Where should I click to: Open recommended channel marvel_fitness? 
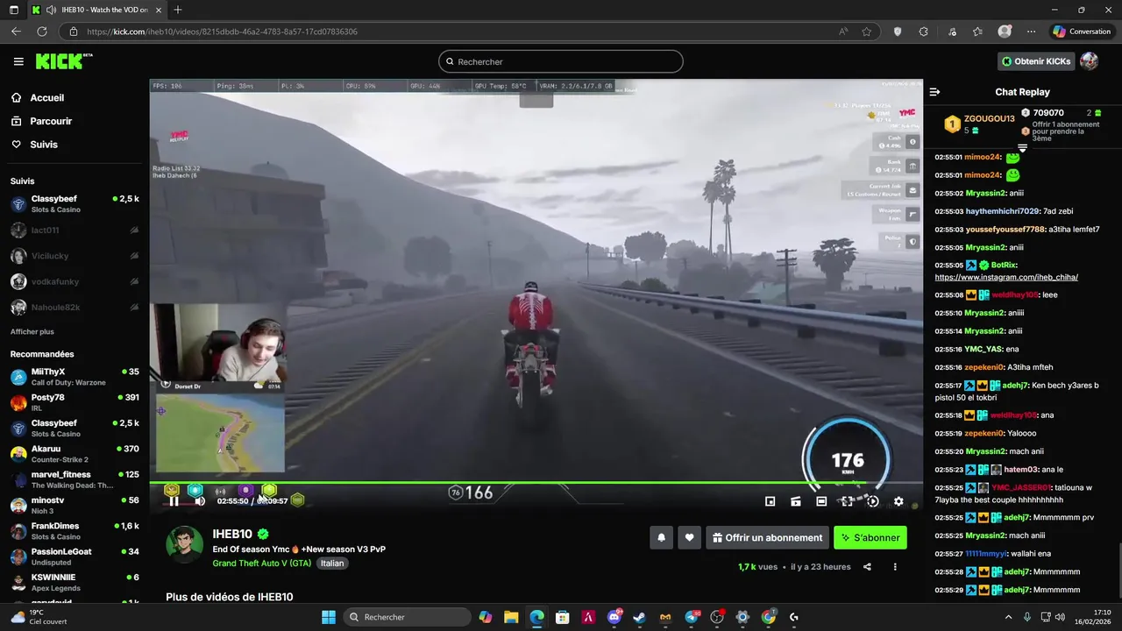coord(75,479)
